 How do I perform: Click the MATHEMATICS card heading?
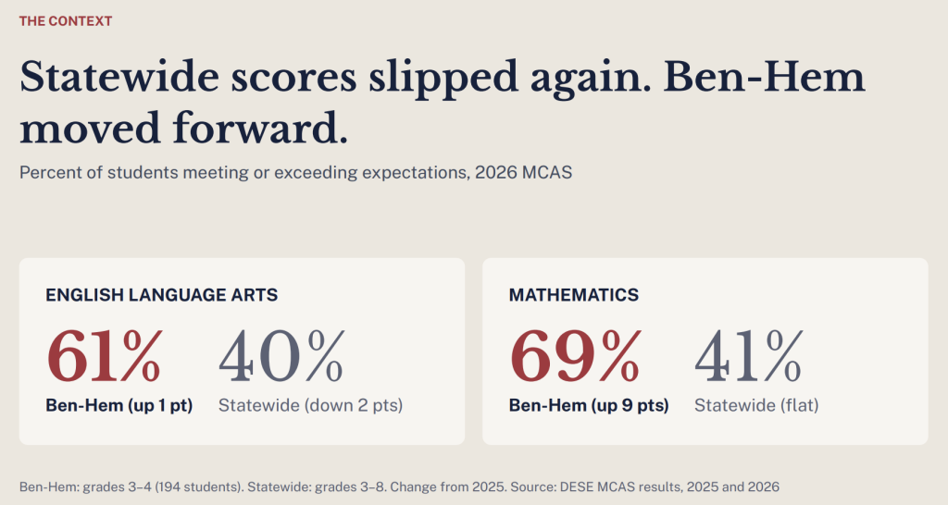coord(573,295)
